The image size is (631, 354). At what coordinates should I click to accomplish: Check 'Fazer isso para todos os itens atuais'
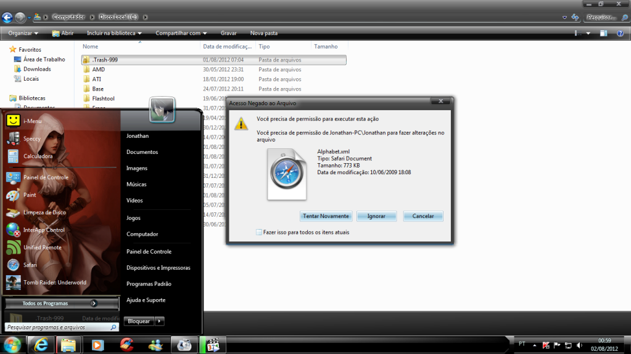coord(259,232)
